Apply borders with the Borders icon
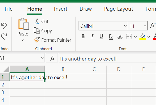156x105 pixels. point(129,36)
